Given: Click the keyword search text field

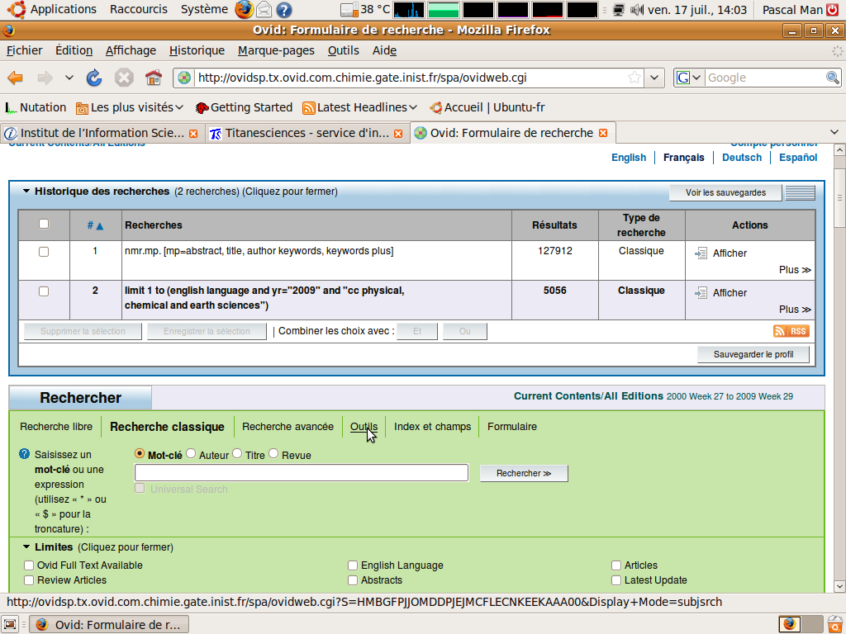Looking at the screenshot, I should click(301, 473).
